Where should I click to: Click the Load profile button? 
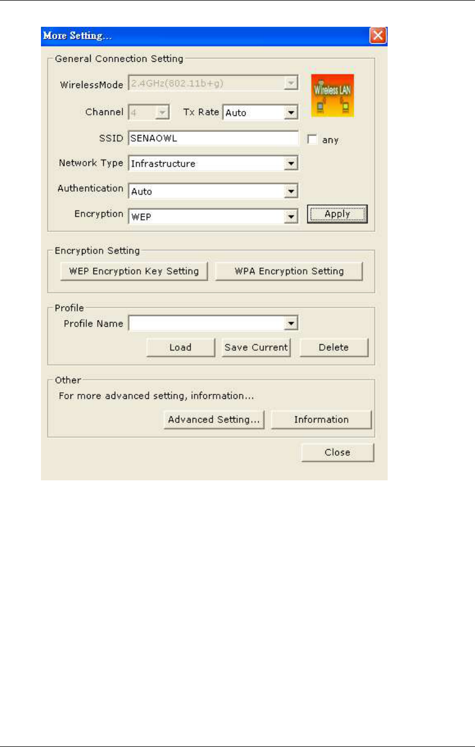[180, 347]
